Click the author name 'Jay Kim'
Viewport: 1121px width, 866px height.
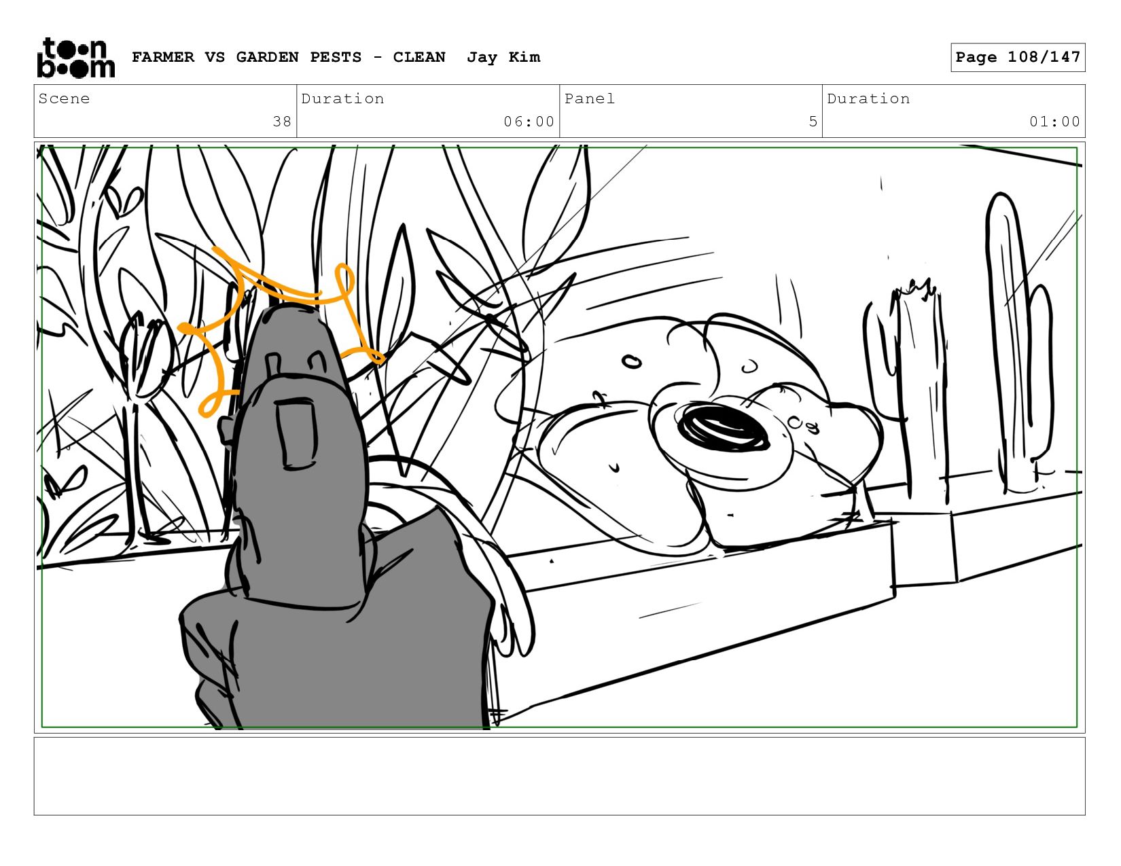(x=503, y=57)
